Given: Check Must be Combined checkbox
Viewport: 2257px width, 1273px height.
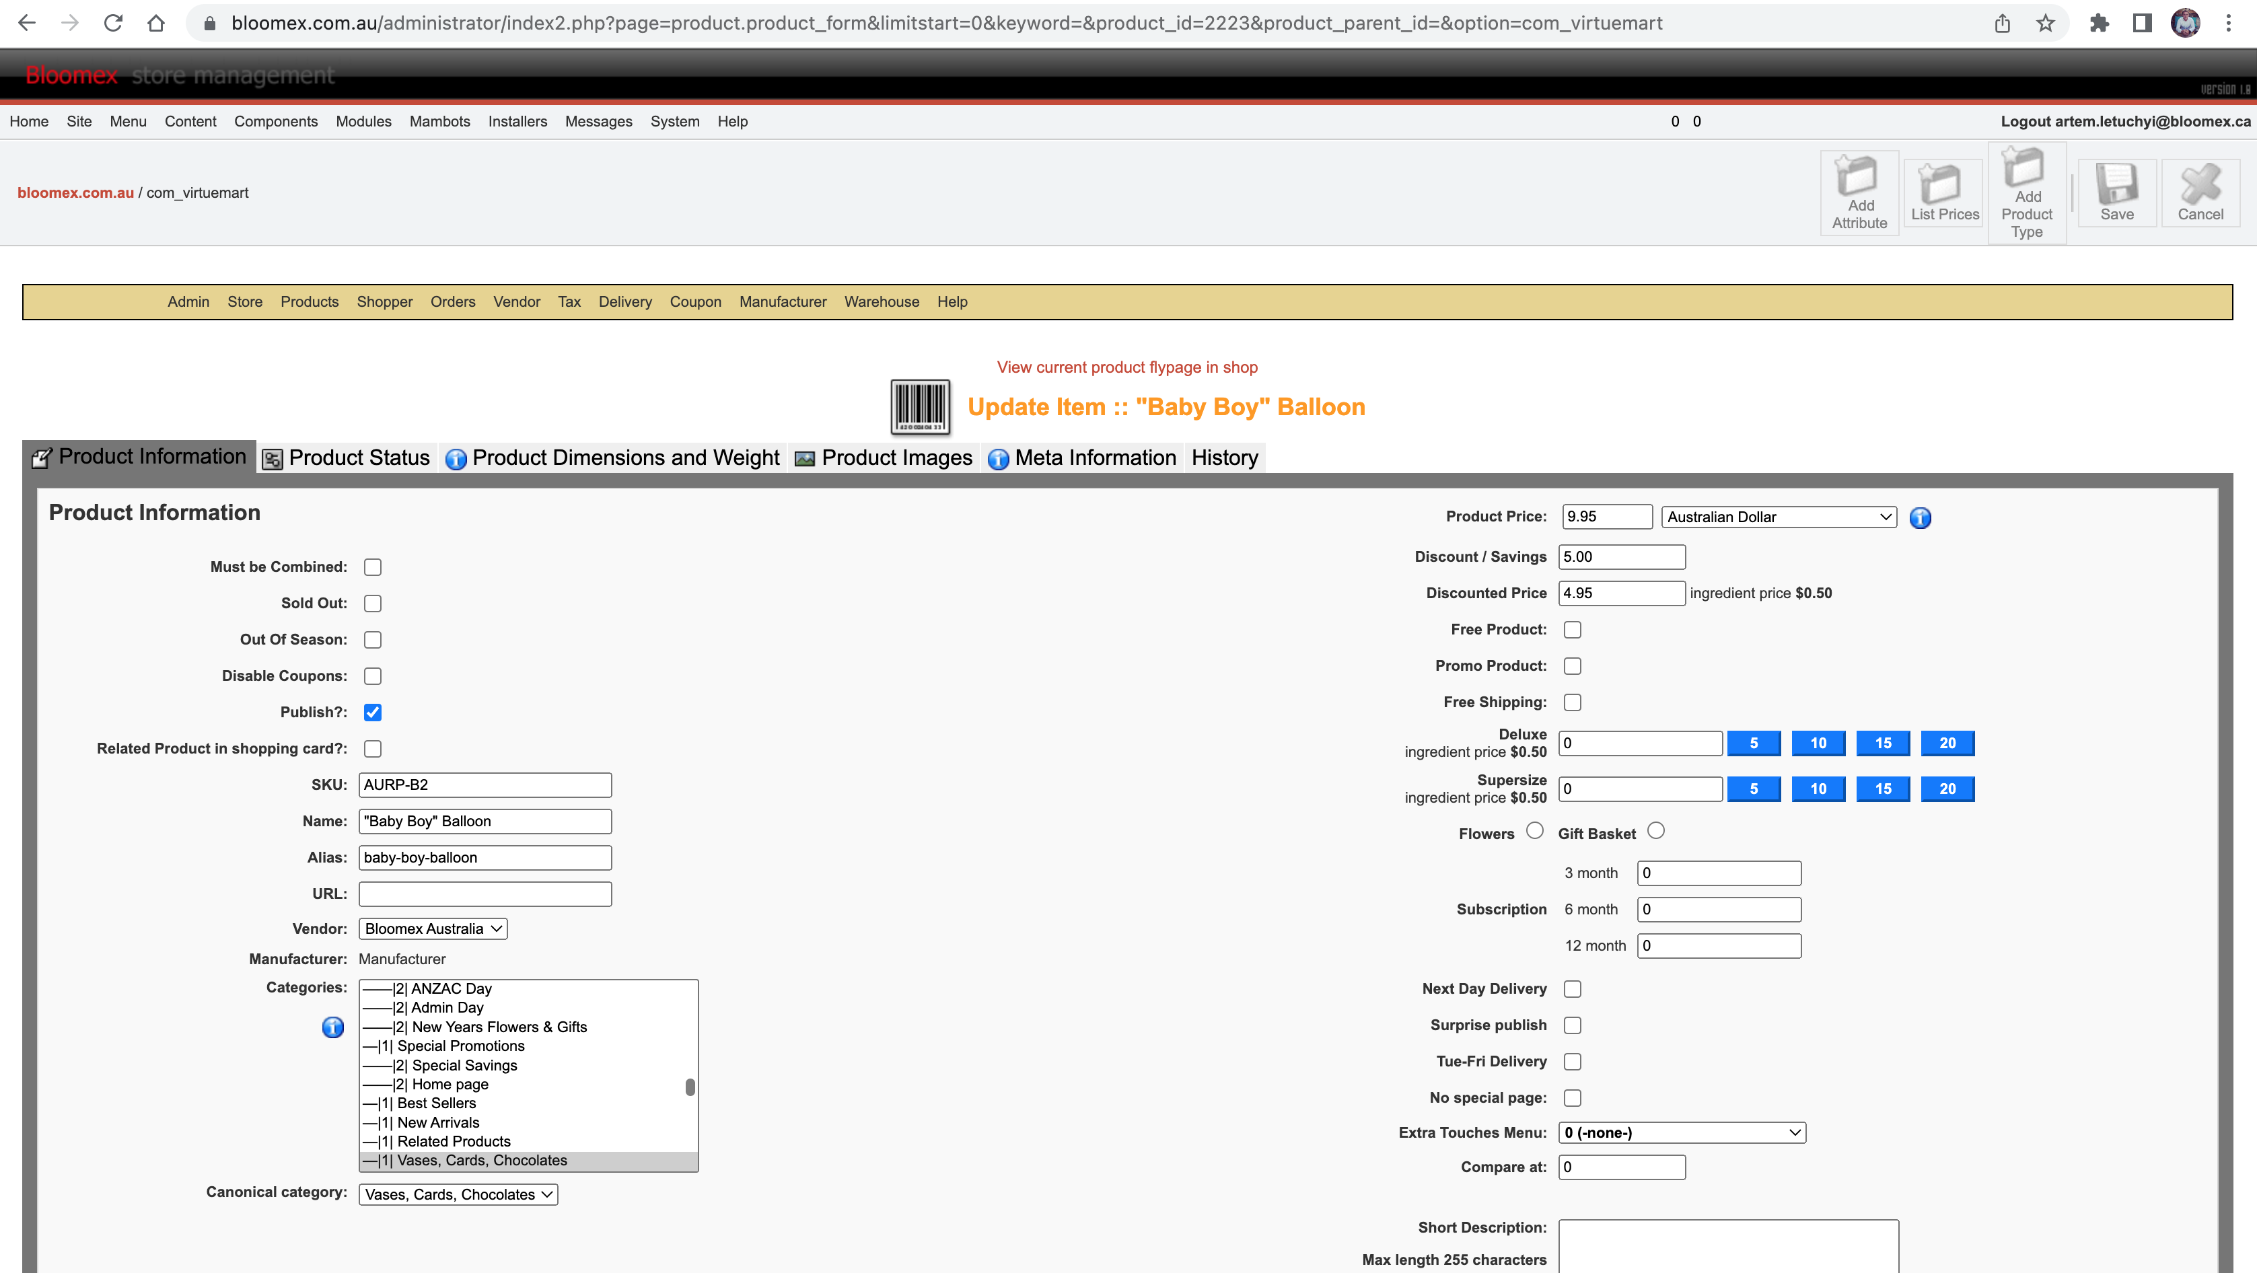Looking at the screenshot, I should tap(372, 567).
